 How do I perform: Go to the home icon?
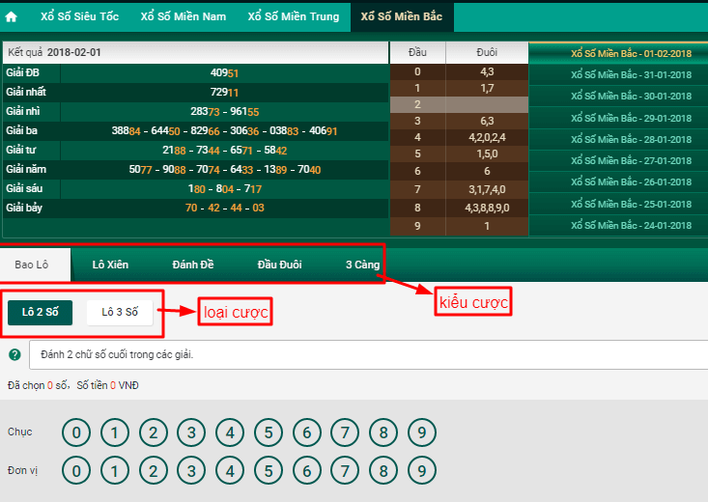[x=12, y=16]
